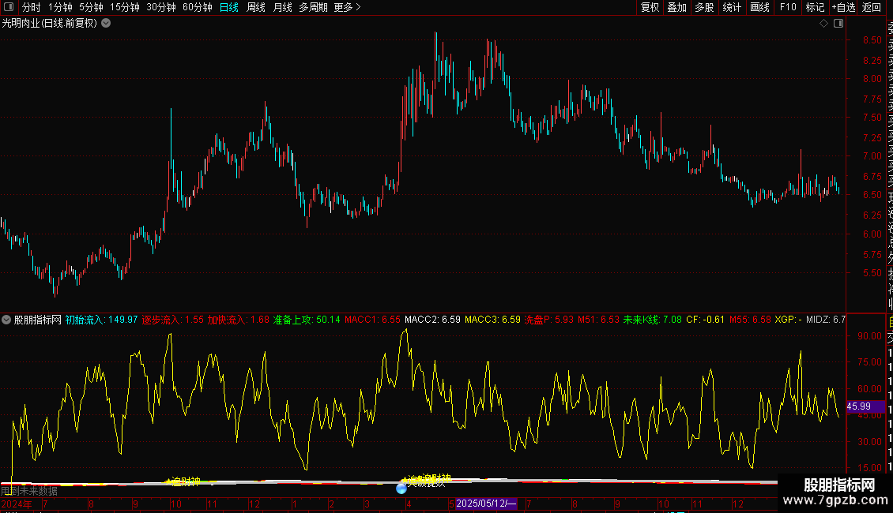Open the 光明肉业 chart settings dropdown
This screenshot has height=513, width=893.
(x=106, y=24)
